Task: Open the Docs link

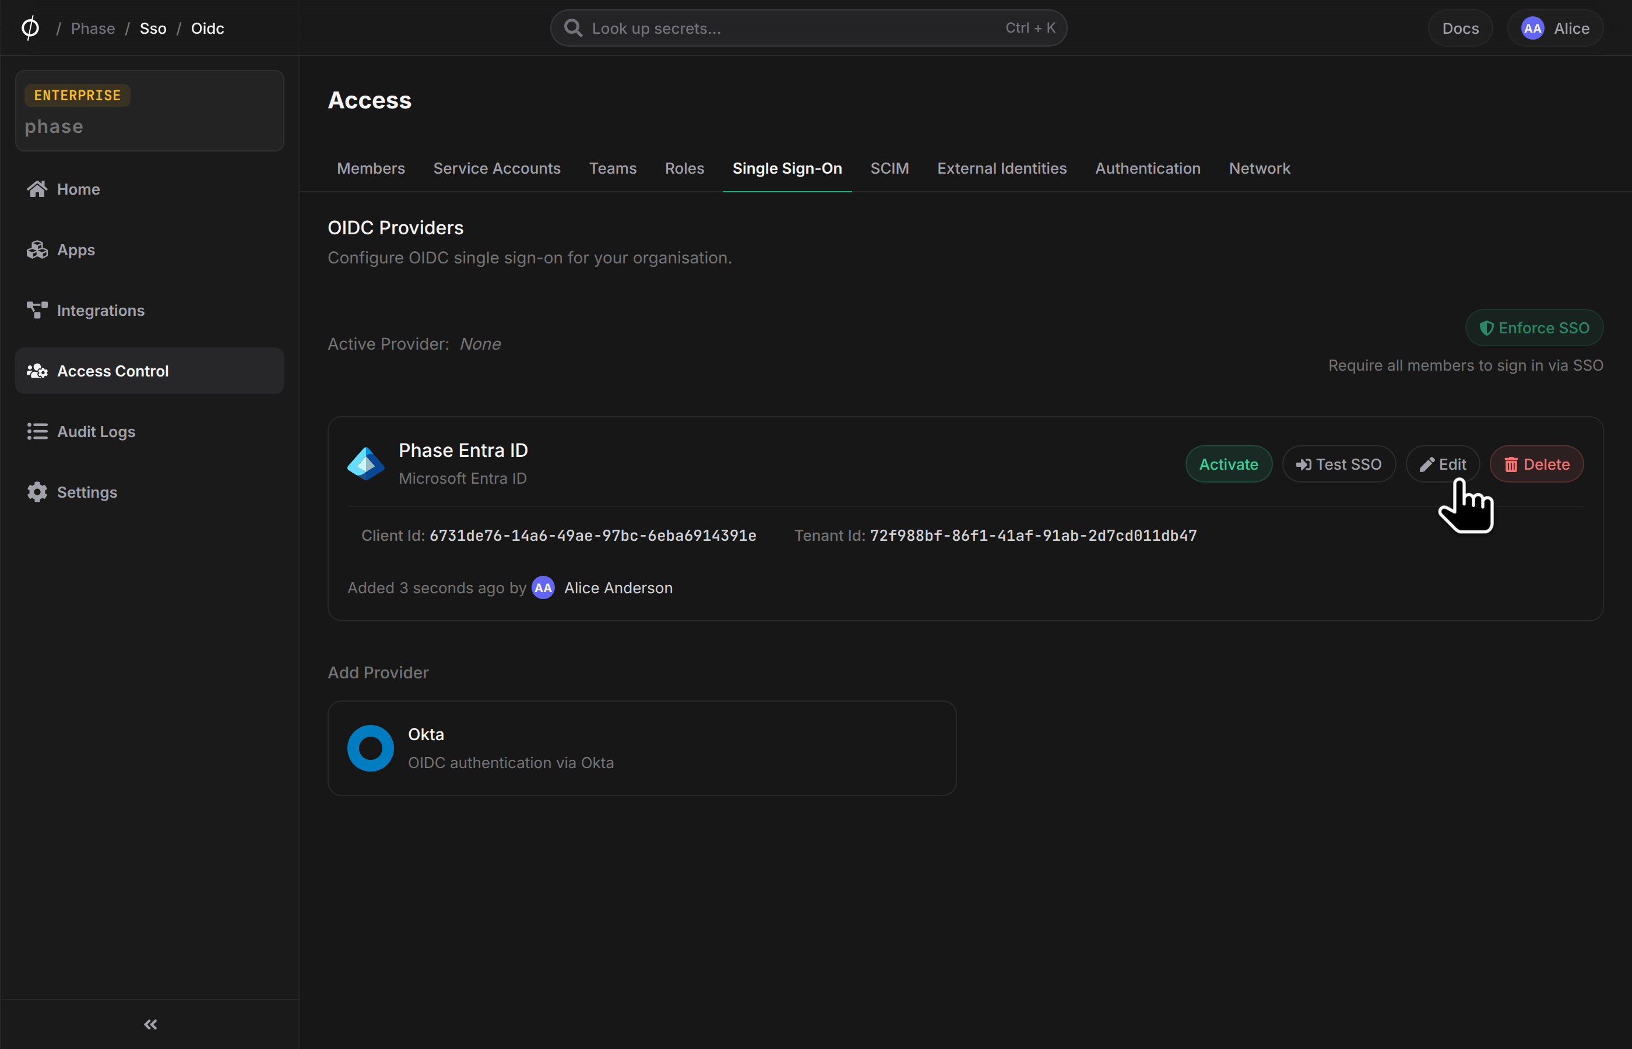Action: (x=1459, y=28)
